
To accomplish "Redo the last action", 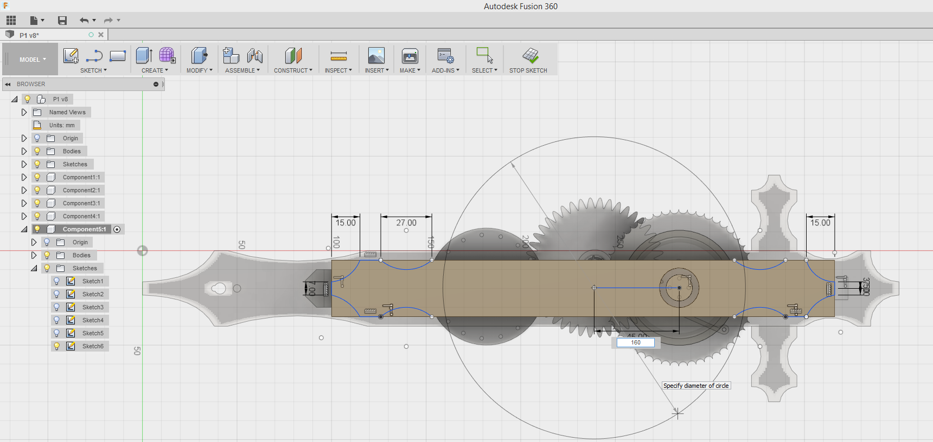I will coord(108,21).
